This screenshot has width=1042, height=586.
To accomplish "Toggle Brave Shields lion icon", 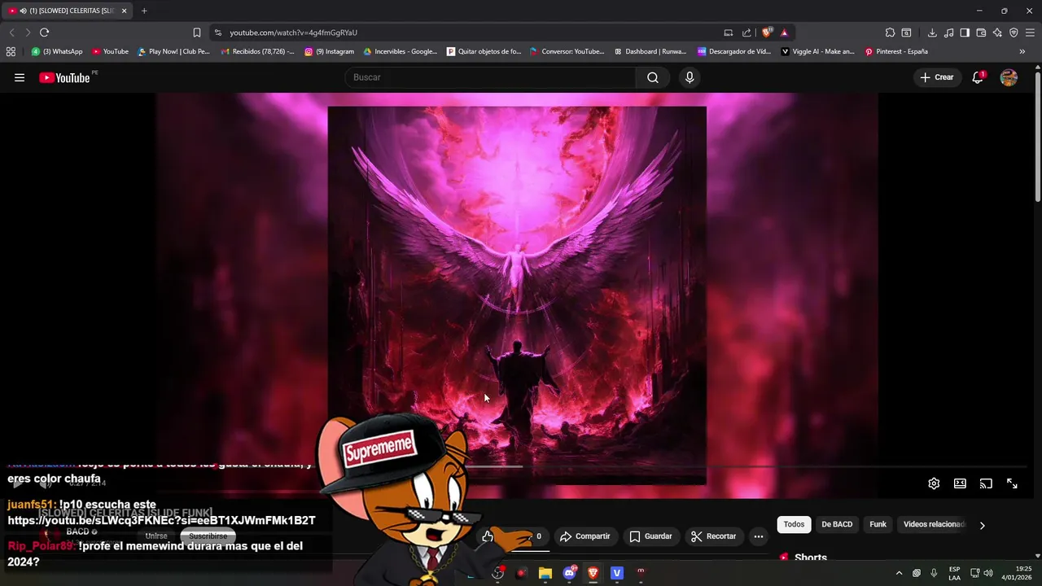I will 766,33.
